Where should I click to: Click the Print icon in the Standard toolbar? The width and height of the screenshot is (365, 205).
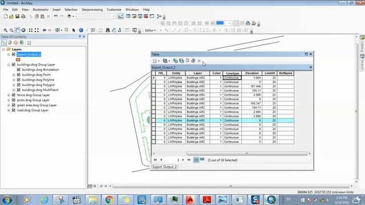[23, 17]
